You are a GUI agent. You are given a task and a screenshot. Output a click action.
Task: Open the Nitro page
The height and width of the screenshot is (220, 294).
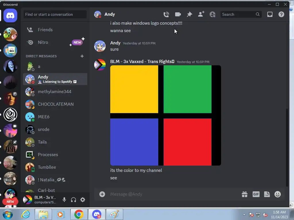(x=55, y=42)
